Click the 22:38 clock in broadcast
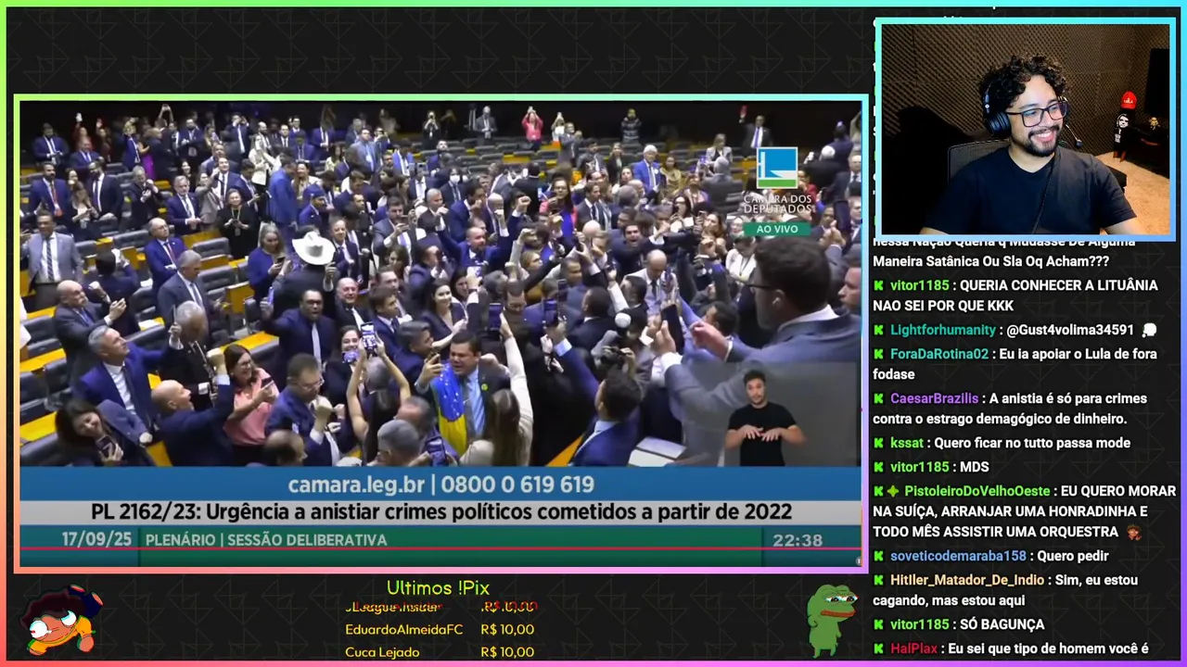 pos(798,540)
